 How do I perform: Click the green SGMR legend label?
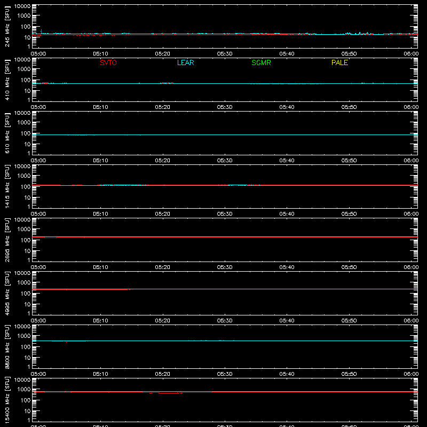coord(261,62)
